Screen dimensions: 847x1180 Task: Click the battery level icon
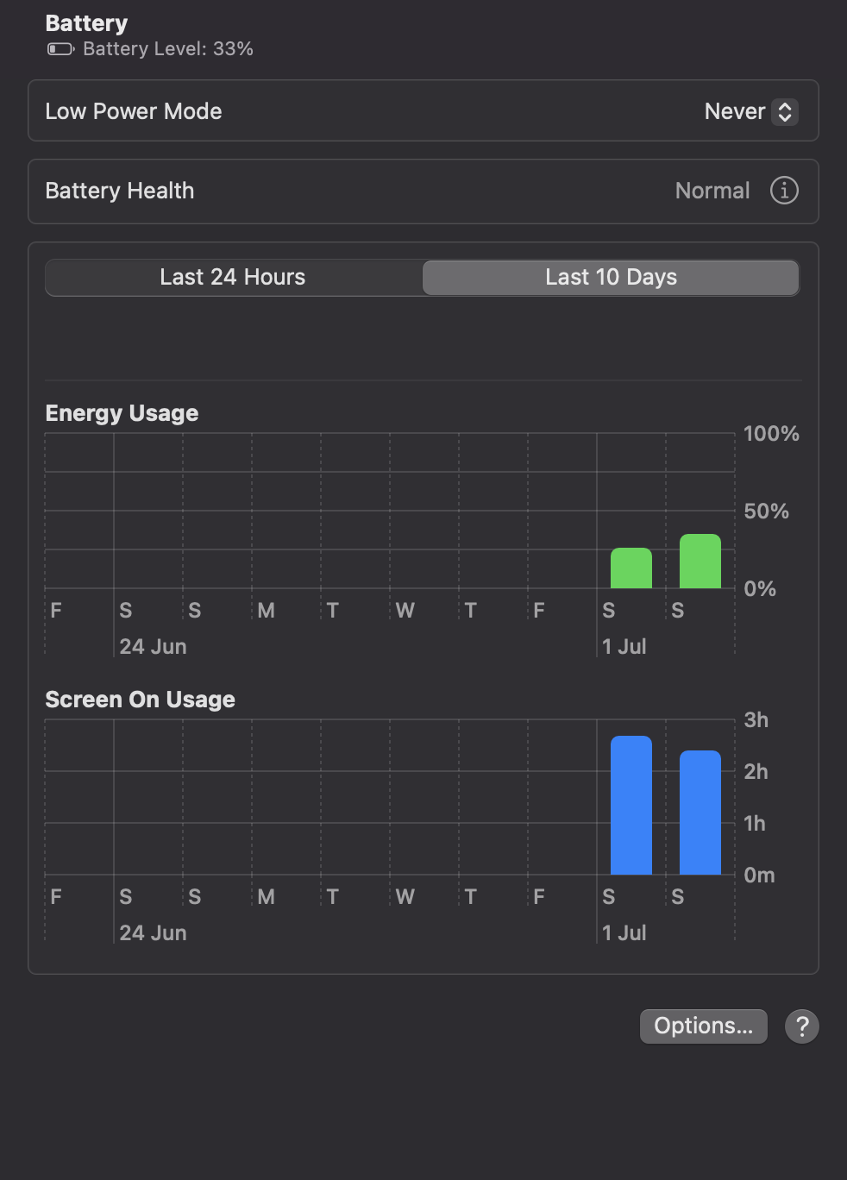(61, 49)
